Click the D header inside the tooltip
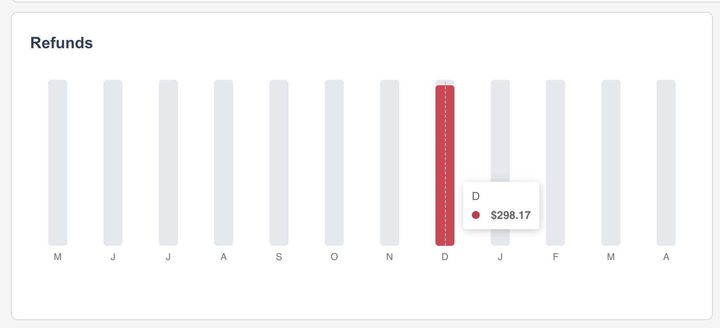Viewport: 720px width, 328px height. 476,196
